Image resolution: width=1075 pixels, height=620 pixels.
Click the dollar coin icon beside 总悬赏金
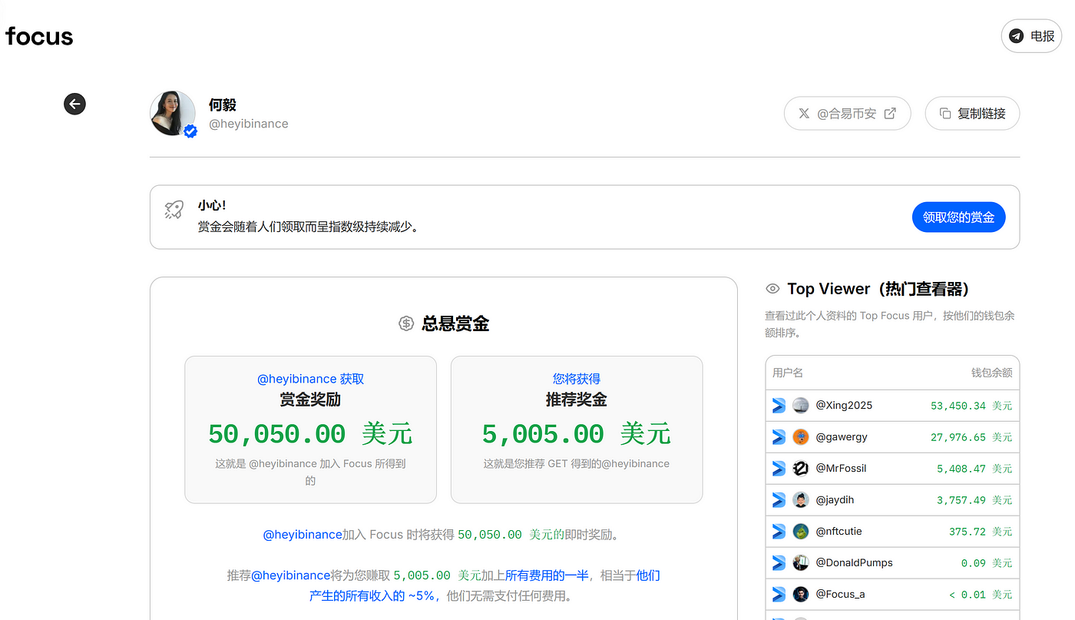pos(406,323)
